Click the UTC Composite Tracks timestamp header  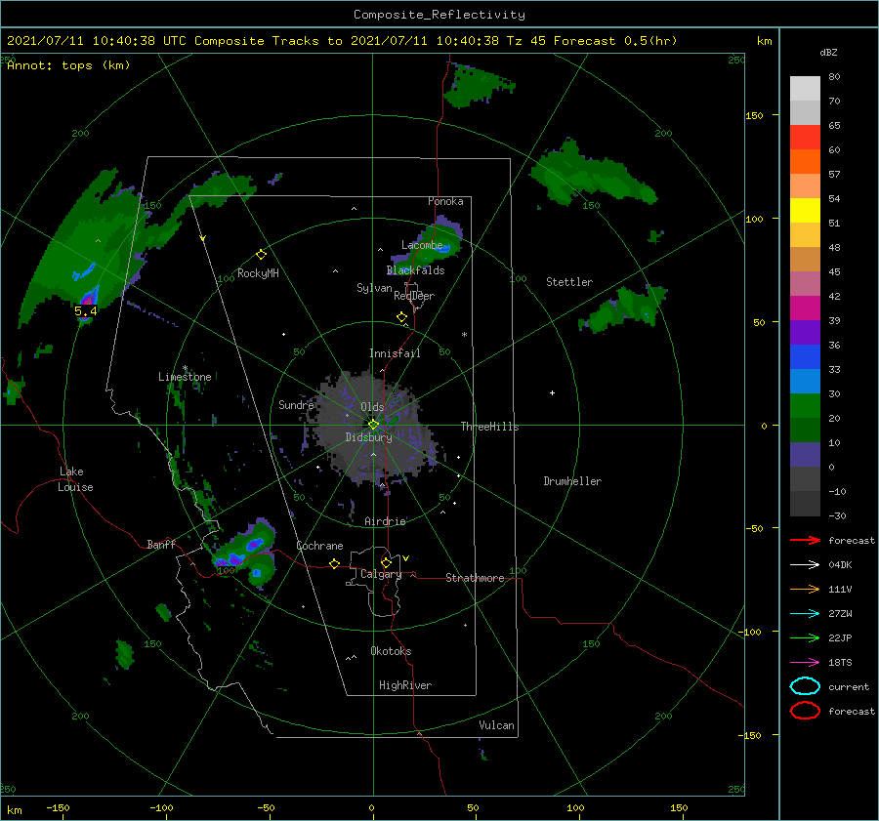342,41
